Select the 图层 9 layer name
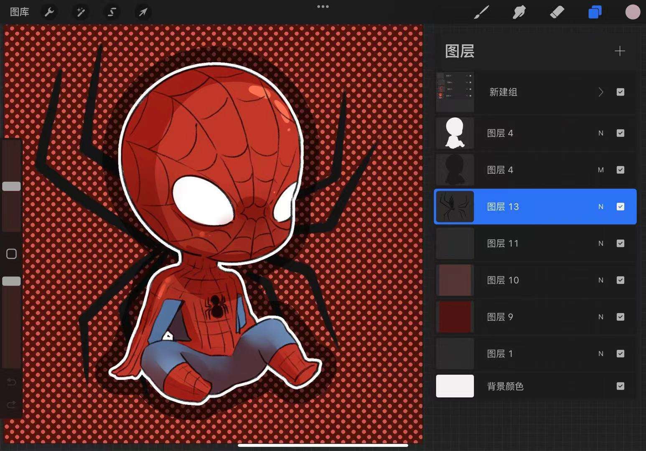The width and height of the screenshot is (646, 451). [500, 317]
